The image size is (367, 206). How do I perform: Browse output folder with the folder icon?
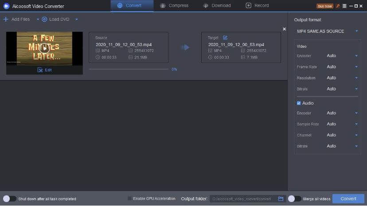tap(281, 199)
